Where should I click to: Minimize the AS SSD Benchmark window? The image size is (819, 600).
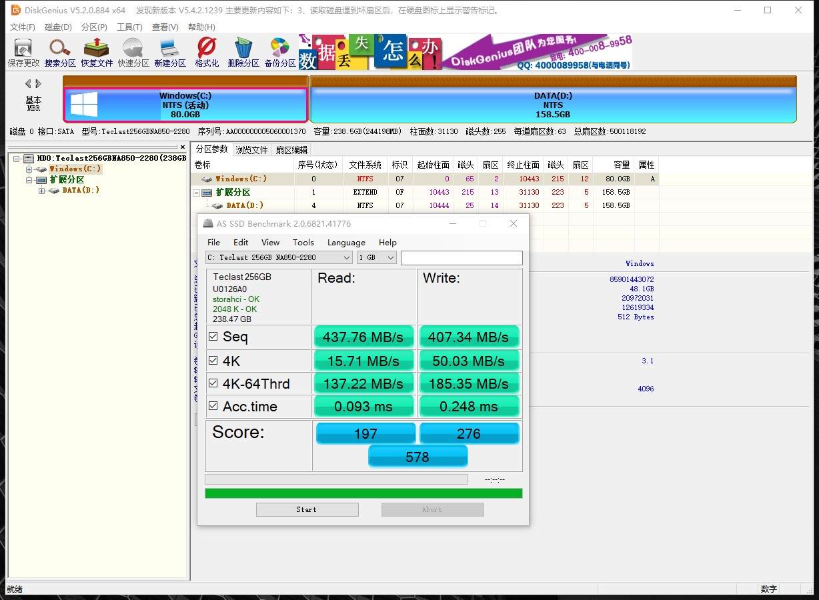[453, 223]
